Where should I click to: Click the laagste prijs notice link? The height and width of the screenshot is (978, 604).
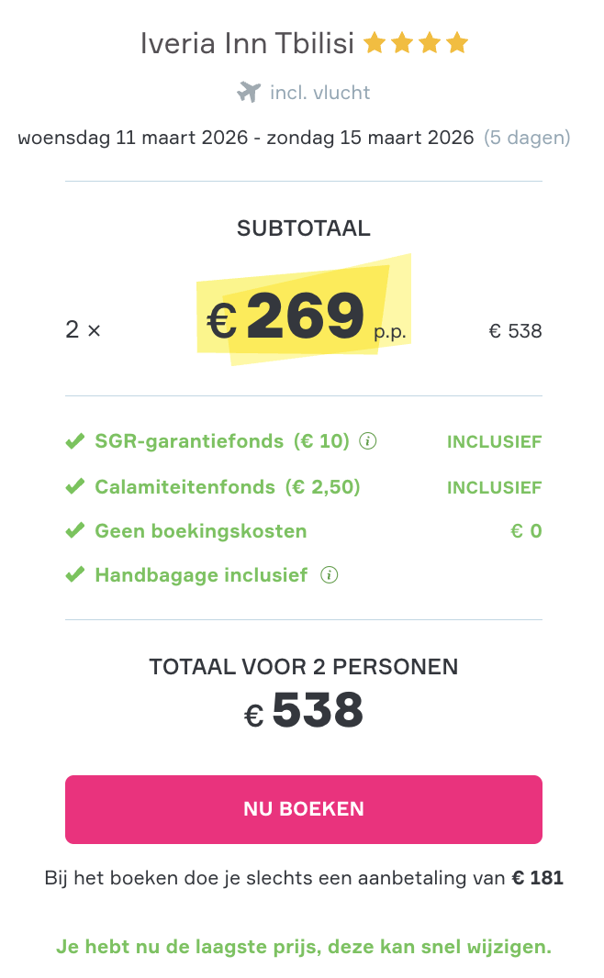tap(303, 946)
